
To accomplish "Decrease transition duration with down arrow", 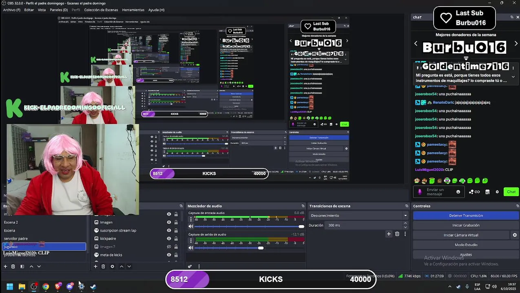I will 405,227.
